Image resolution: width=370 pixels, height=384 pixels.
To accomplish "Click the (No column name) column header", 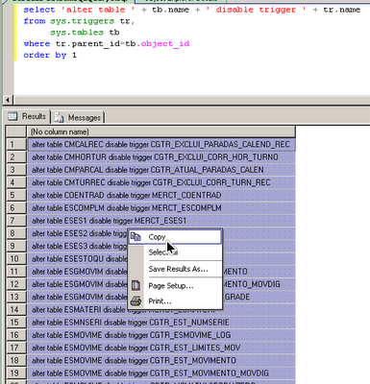I will pos(161,132).
